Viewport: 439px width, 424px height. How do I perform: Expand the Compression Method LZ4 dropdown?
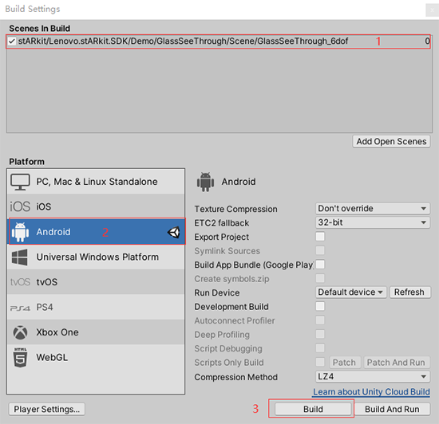click(x=373, y=376)
